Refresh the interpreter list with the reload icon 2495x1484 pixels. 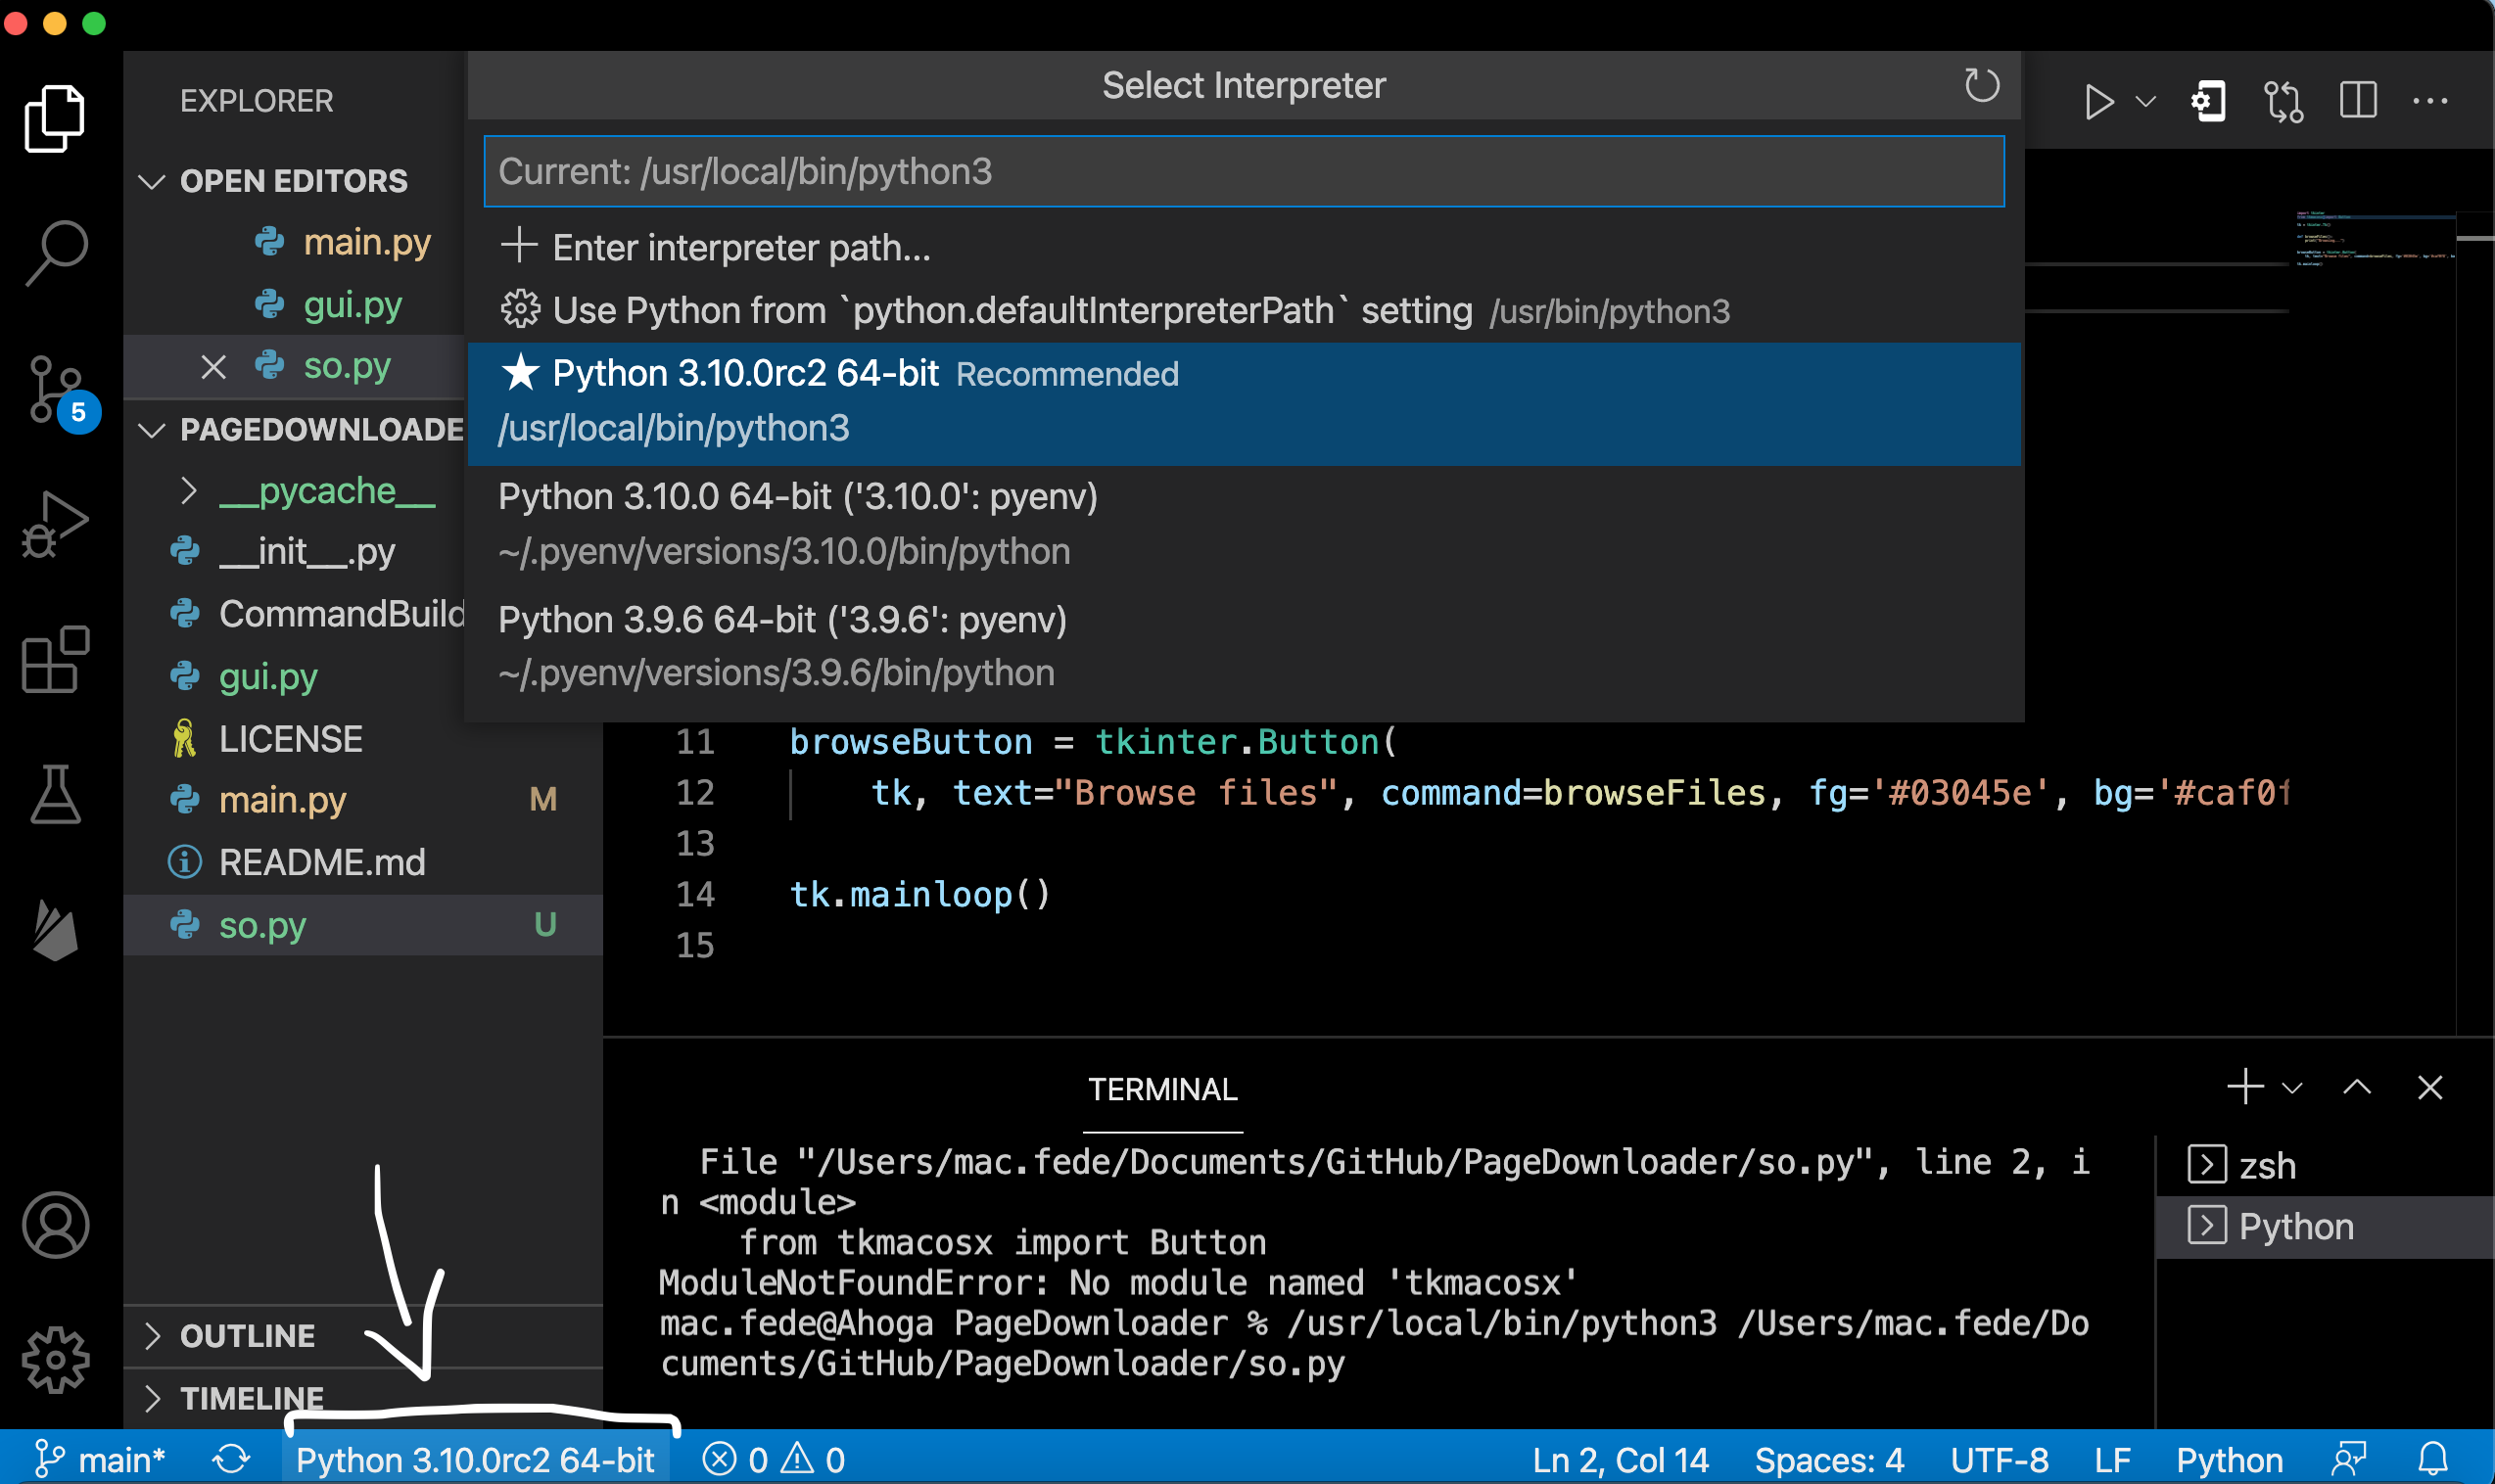1982,87
